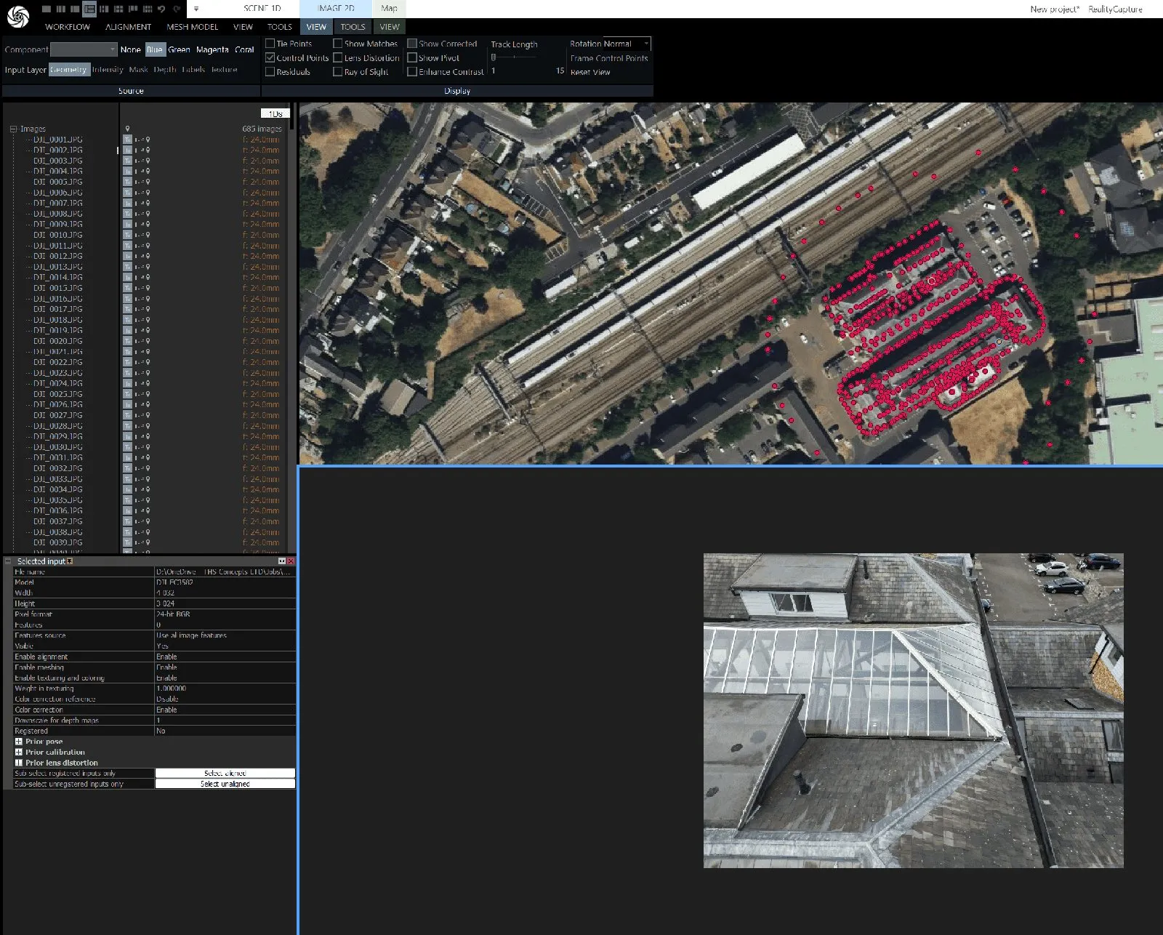Enable the Tie Points checkbox
Image resolution: width=1163 pixels, height=935 pixels.
tap(270, 44)
